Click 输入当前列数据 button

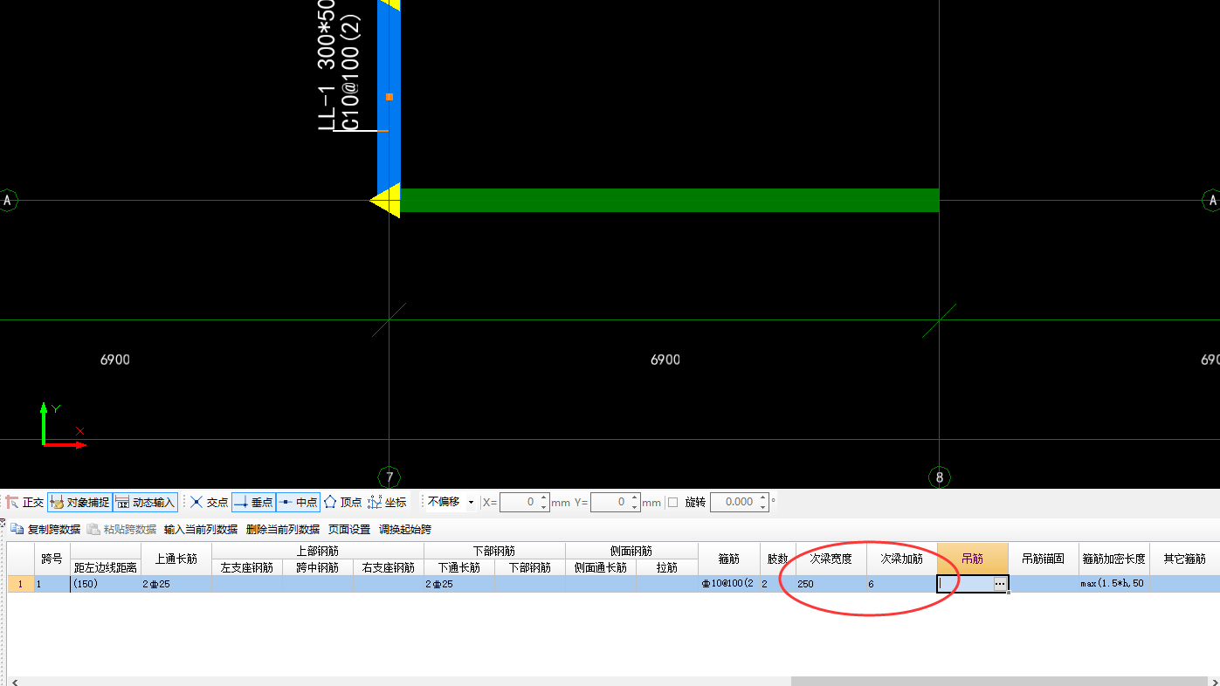click(x=201, y=529)
